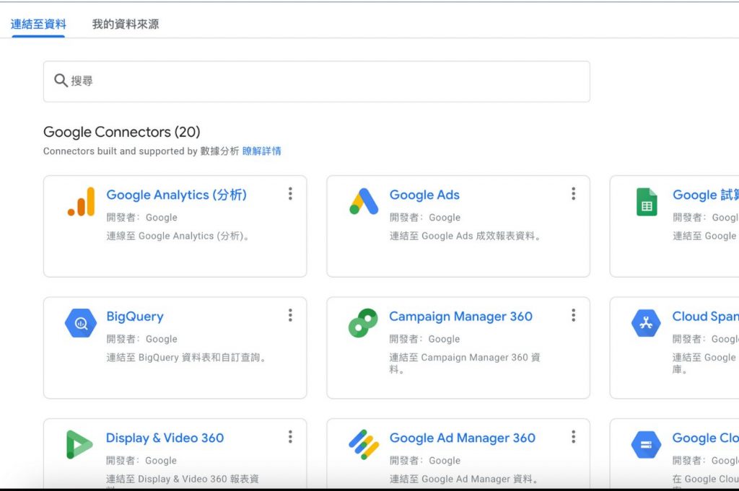This screenshot has height=491, width=739.
Task: Open more options for Campaign Manager 360
Action: point(574,315)
